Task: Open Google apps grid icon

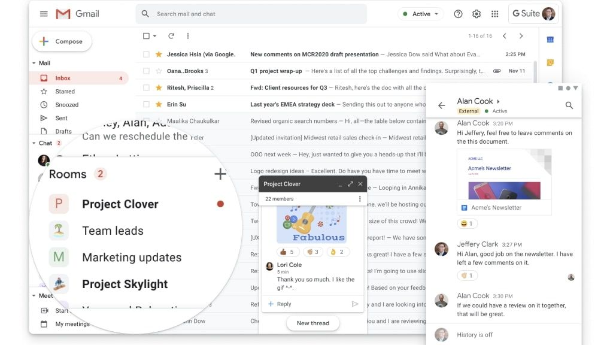Action: click(x=494, y=13)
